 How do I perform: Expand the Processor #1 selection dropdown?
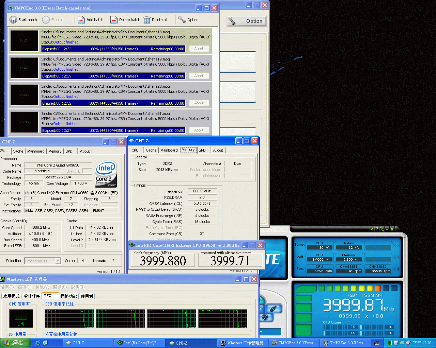tap(58, 261)
